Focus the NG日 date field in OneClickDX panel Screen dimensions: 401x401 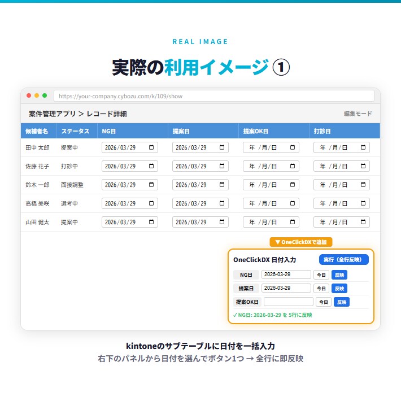pyautogui.click(x=286, y=274)
